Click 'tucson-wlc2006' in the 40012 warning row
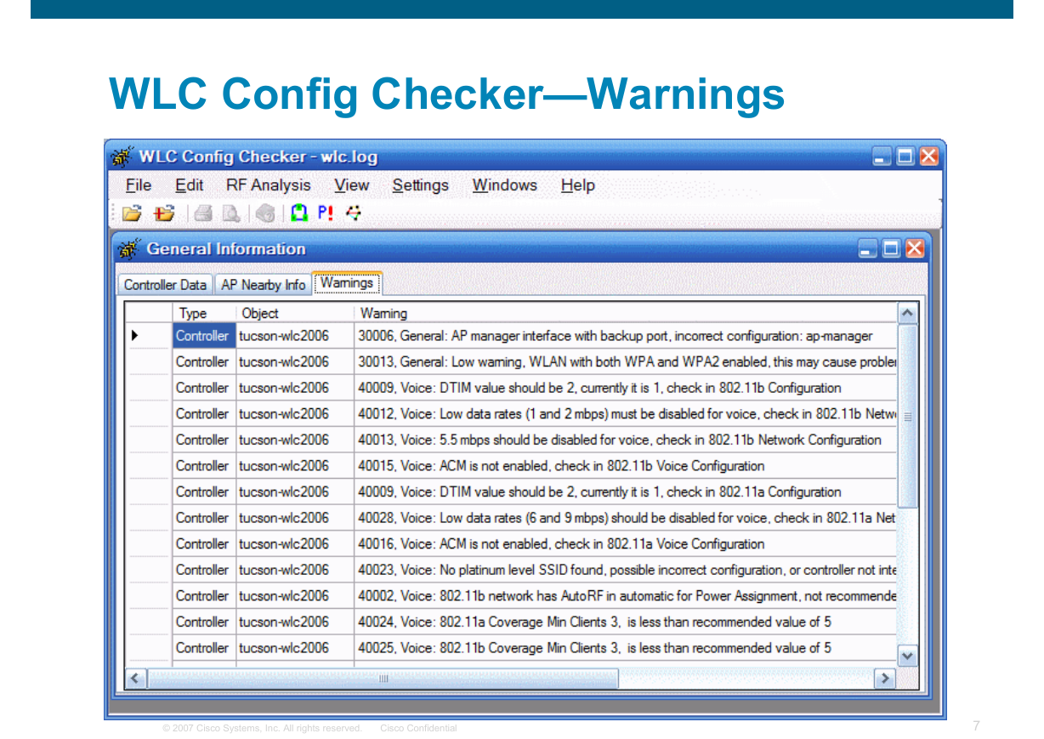Viewport: 1044px width, 739px height. coord(295,414)
